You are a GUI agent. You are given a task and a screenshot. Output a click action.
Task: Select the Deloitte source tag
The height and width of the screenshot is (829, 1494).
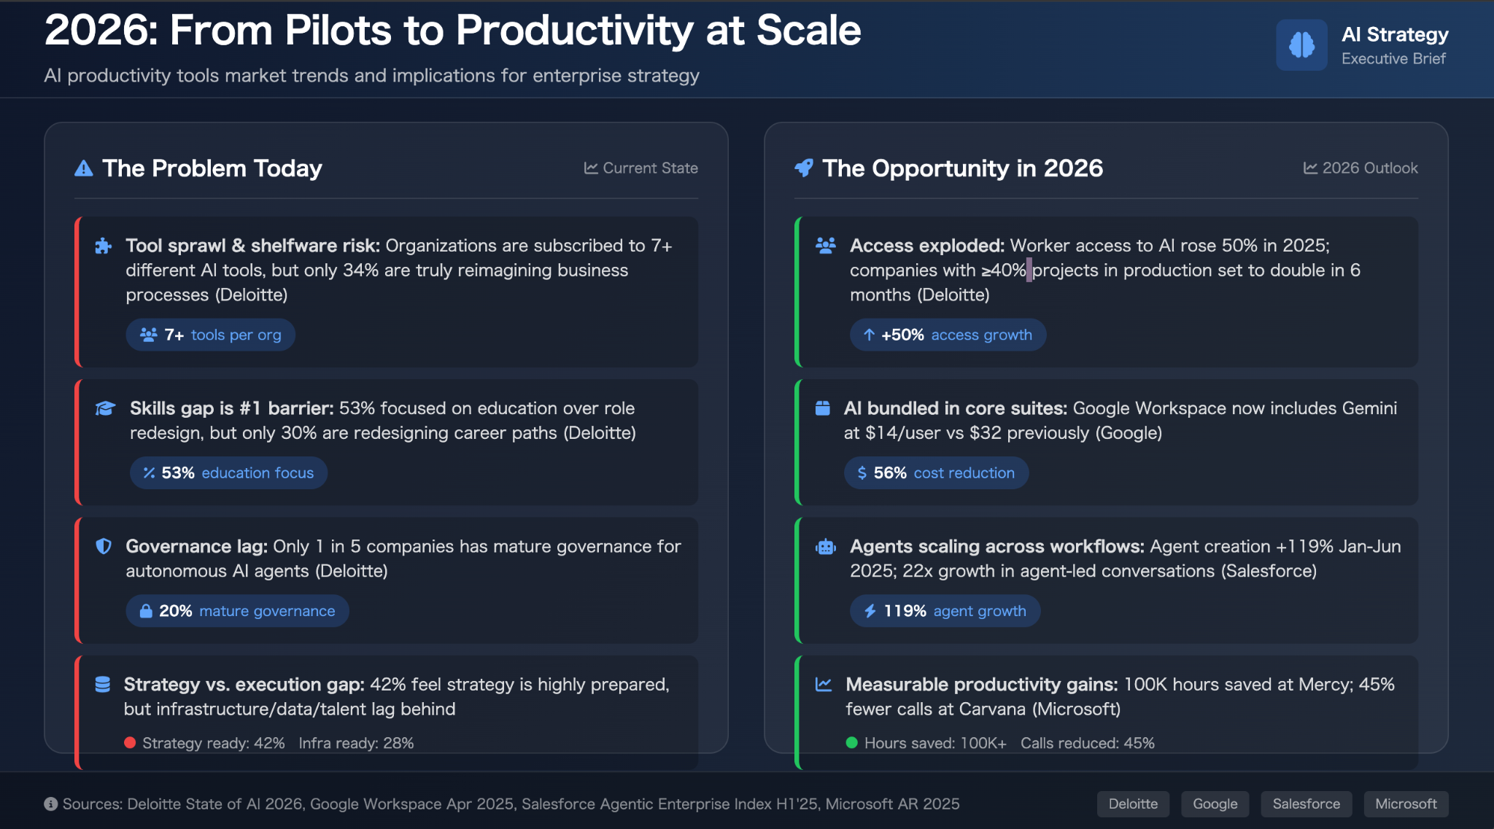coord(1133,804)
